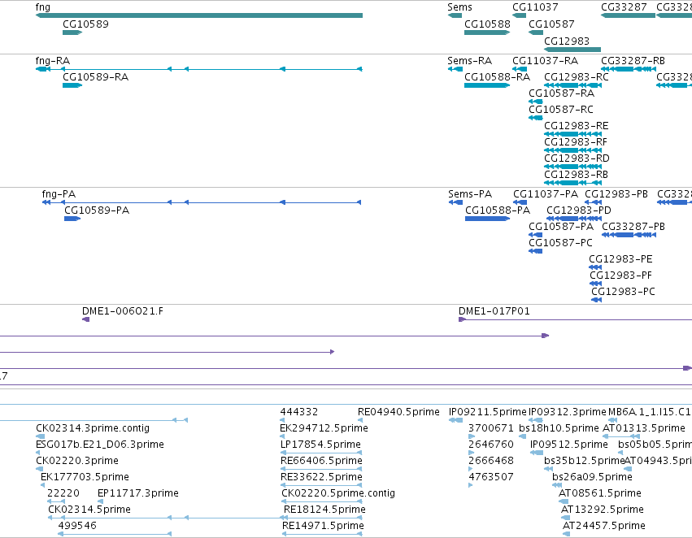Select the CG33287-RB transcript label
The image size is (692, 538).
point(633,61)
